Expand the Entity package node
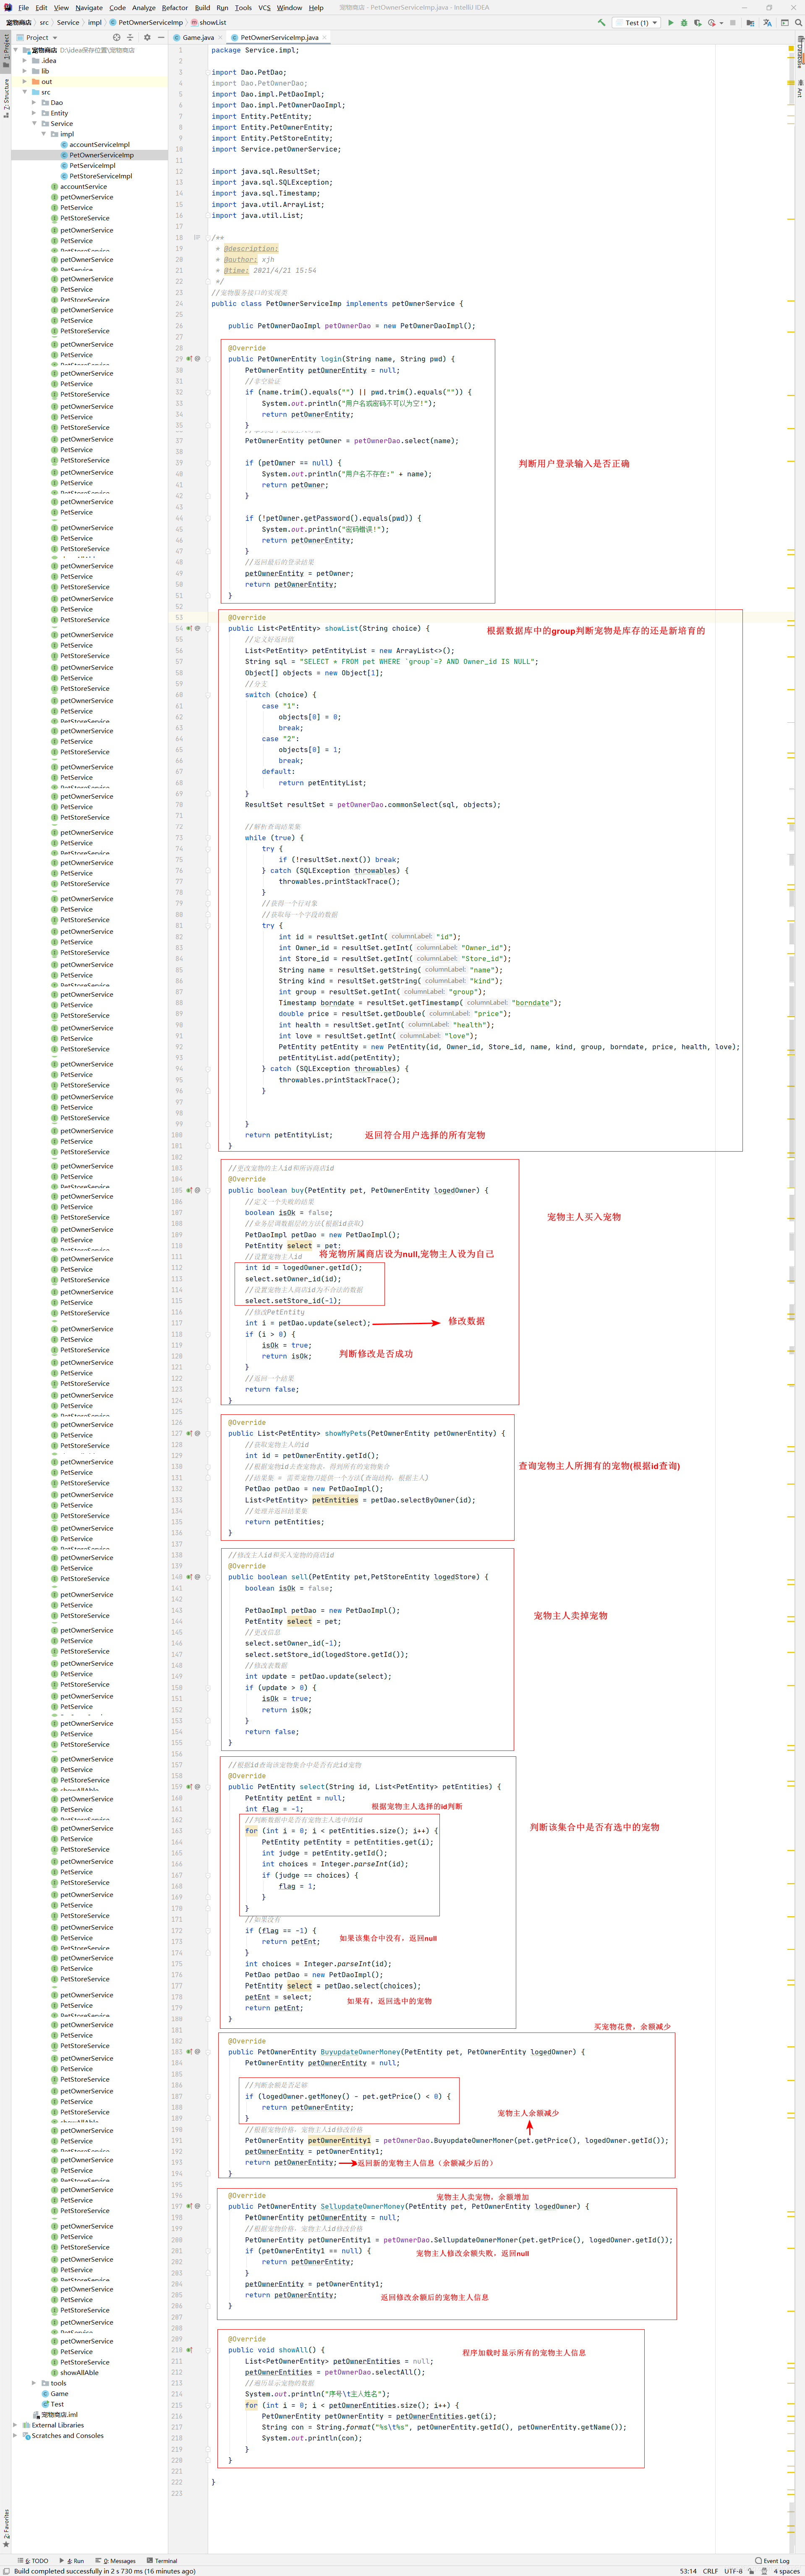This screenshot has width=805, height=2576. point(34,113)
